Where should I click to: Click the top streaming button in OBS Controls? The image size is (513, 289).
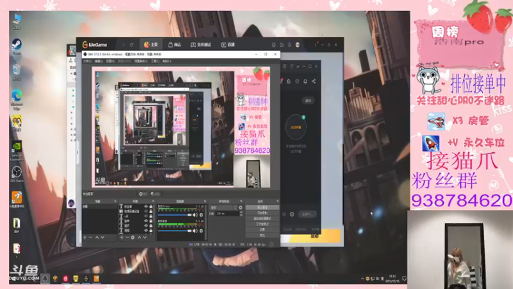262,207
